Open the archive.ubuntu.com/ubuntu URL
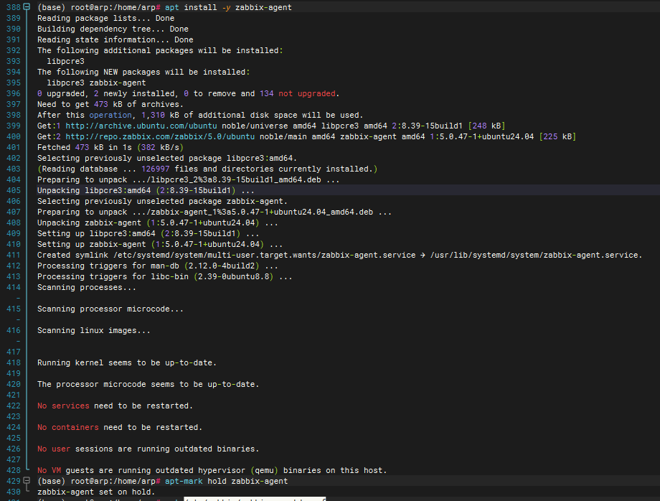 click(141, 126)
